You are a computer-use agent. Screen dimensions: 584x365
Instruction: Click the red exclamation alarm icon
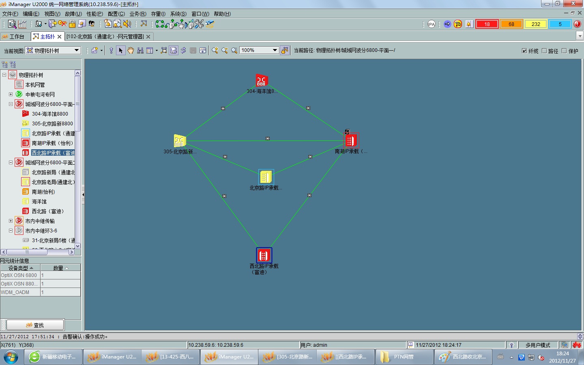click(578, 24)
